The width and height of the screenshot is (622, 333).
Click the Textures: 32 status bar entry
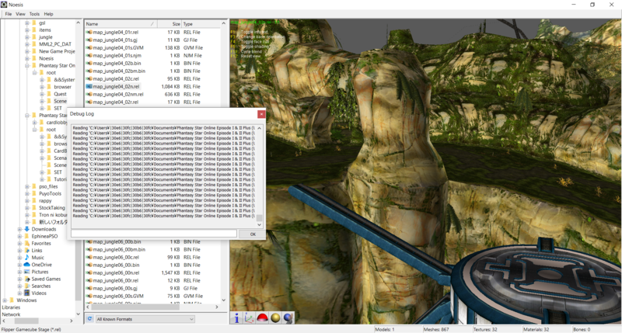click(x=487, y=329)
